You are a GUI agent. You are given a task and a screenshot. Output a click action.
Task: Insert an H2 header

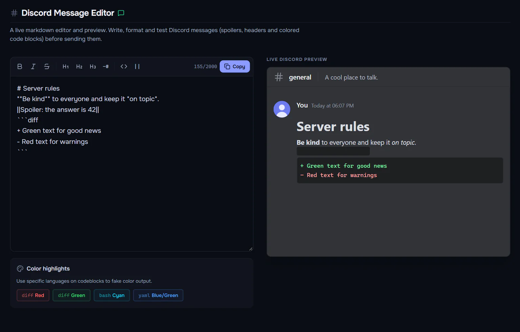[79, 67]
